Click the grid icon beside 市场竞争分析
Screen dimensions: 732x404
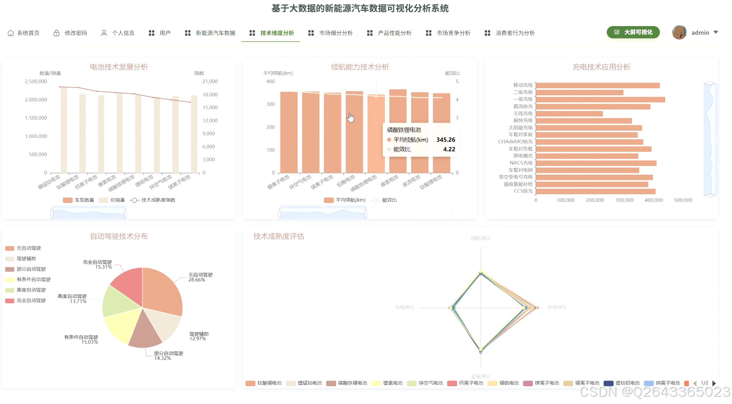point(429,33)
